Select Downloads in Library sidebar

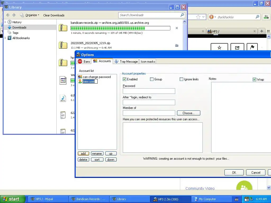(x=19, y=27)
